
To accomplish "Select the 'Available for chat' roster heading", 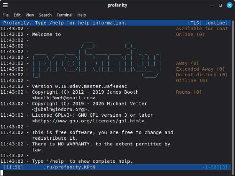I will 202,29.
